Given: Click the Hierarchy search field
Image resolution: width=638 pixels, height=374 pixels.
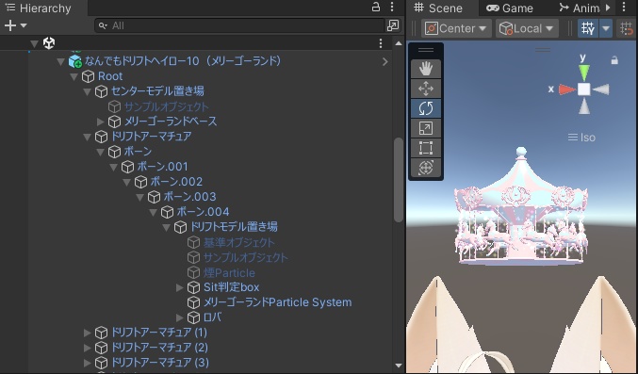Looking at the screenshot, I should click(x=239, y=25).
